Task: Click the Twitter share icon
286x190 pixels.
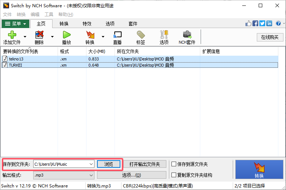Action: (262, 23)
